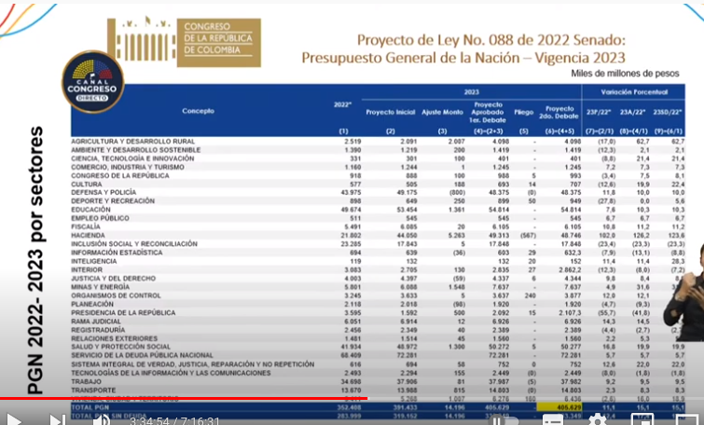This screenshot has height=425, width=704.
Task: Select the 'COMERCIO, INDUSTRIA Y TURISMO' row label
Action: click(128, 167)
